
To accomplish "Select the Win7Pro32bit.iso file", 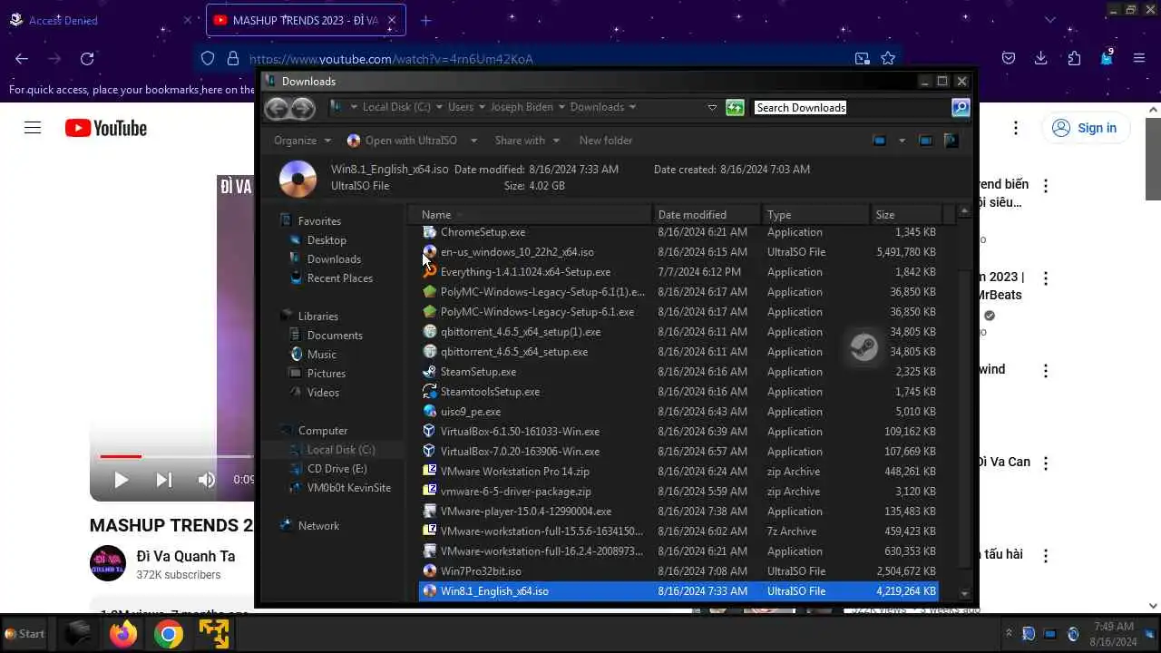I will point(678,571).
